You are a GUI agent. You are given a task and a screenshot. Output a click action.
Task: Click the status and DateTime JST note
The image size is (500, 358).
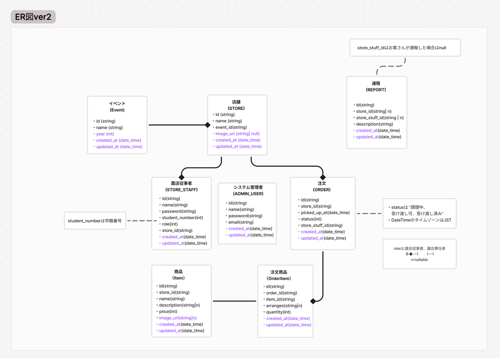(419, 214)
